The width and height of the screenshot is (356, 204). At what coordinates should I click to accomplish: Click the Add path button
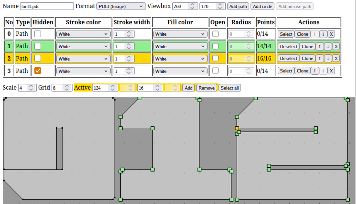[238, 6]
